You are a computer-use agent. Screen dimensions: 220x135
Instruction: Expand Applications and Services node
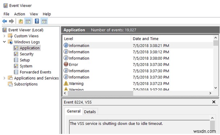coord(4,78)
